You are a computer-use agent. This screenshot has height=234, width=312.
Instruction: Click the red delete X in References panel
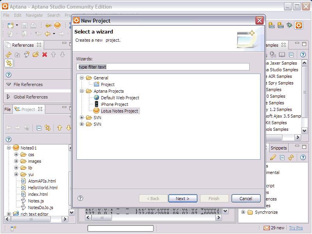(x=44, y=55)
